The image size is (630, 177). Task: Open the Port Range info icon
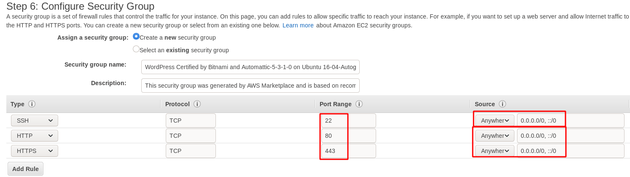click(359, 104)
